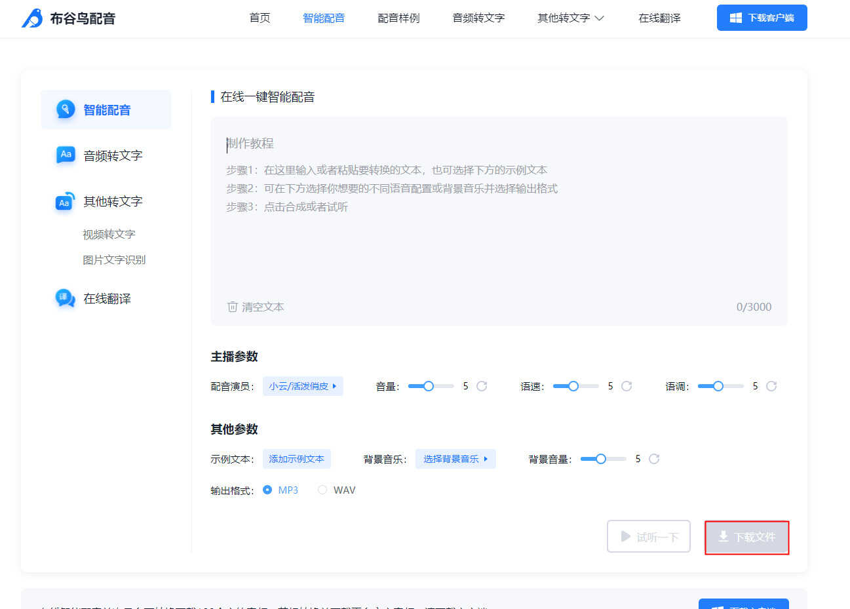This screenshot has height=609, width=850.
Task: Click the 音量 slider handle
Action: (x=429, y=386)
